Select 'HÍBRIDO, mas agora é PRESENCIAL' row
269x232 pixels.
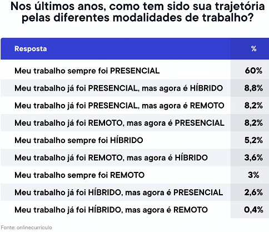[x=134, y=192]
